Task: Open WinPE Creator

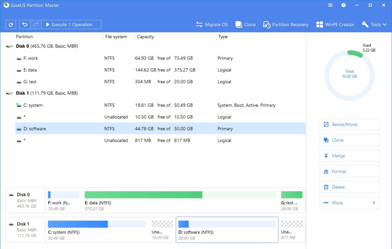Action: (335, 25)
